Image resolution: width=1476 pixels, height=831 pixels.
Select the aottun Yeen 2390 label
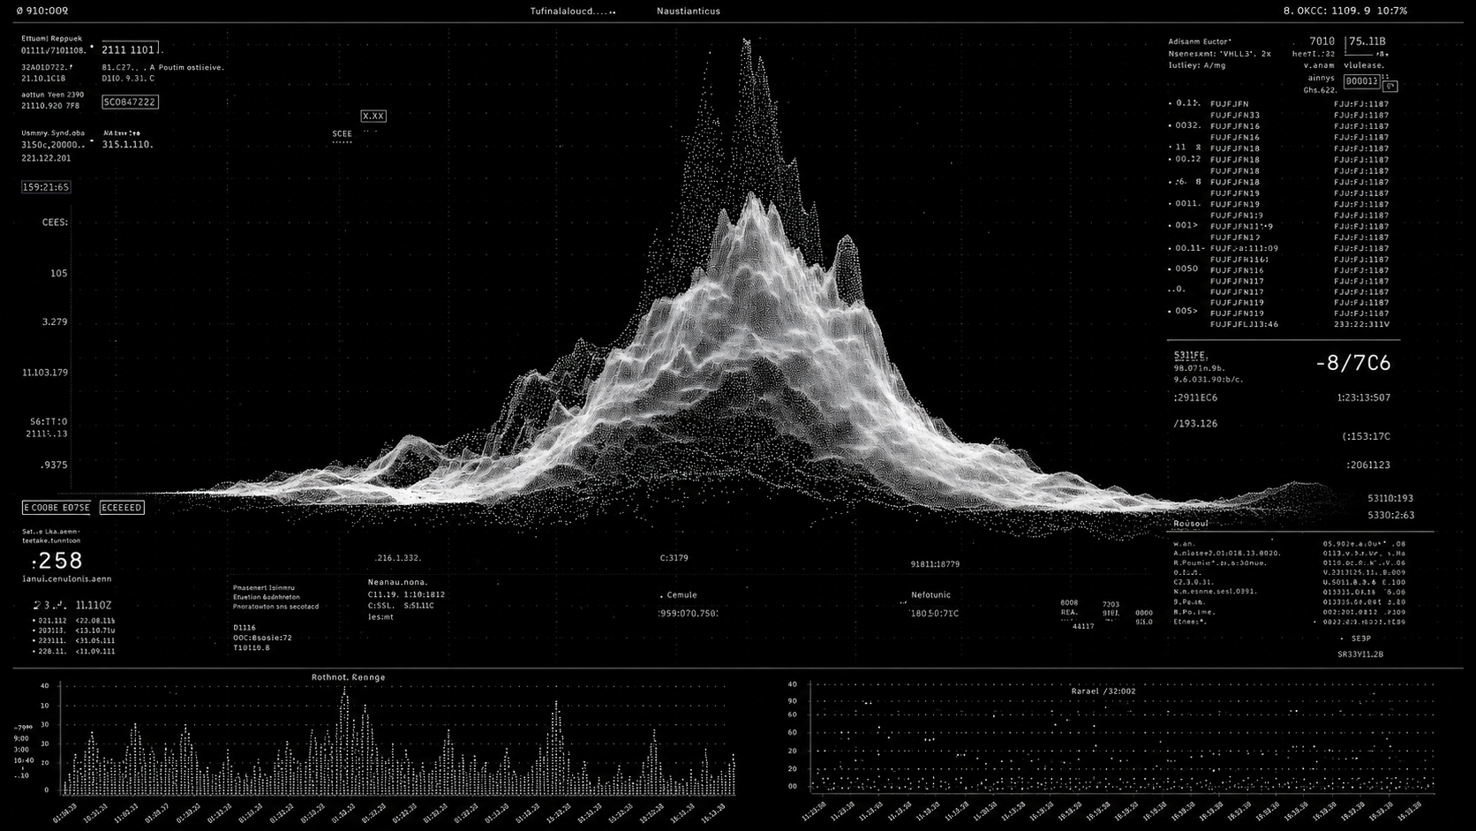point(52,94)
